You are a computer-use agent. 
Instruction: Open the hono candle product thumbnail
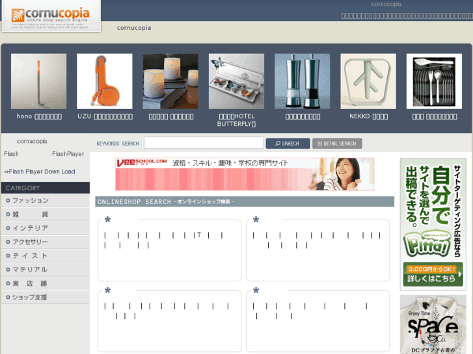38,81
